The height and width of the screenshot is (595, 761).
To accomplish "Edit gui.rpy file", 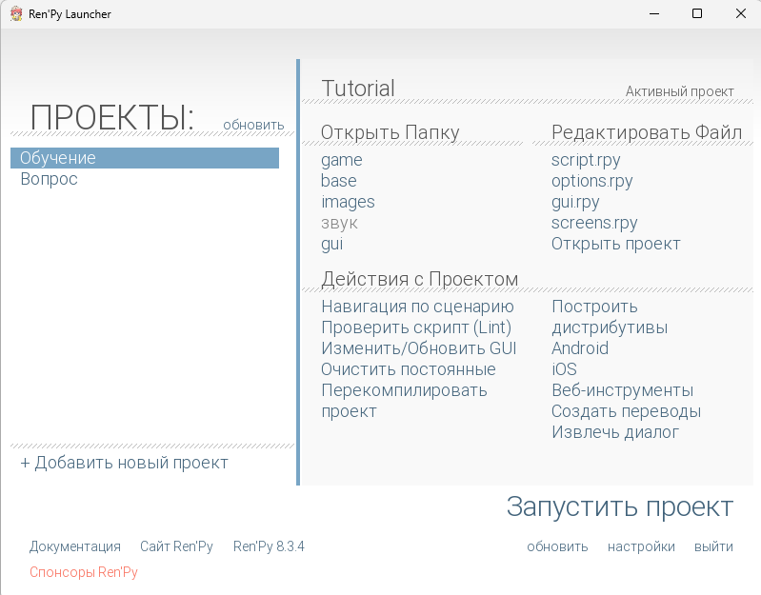I will tap(575, 202).
